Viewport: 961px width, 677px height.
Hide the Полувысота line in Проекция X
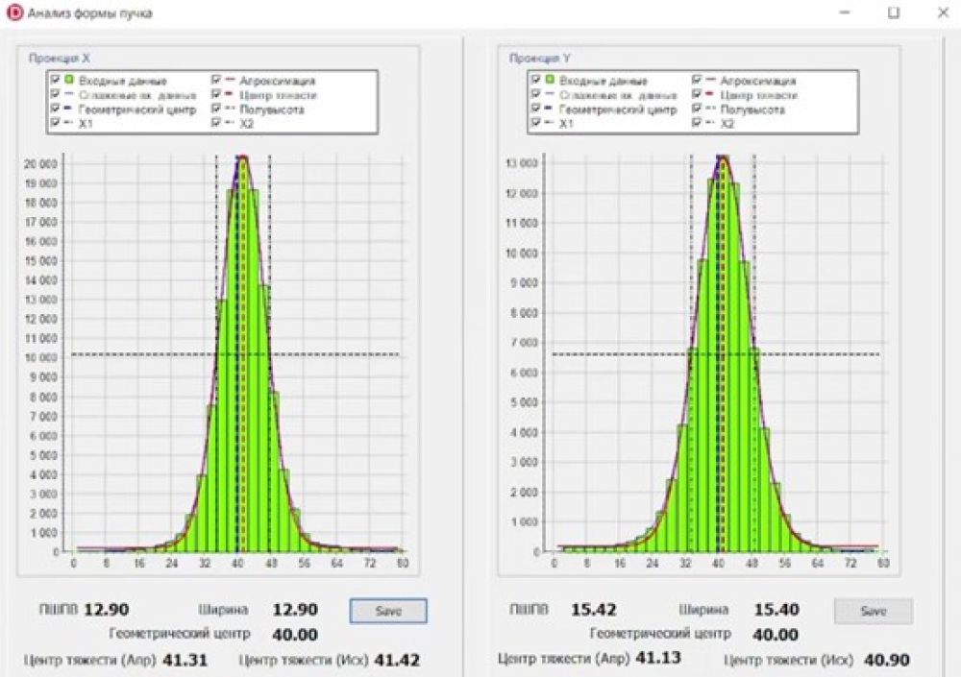pyautogui.click(x=215, y=109)
